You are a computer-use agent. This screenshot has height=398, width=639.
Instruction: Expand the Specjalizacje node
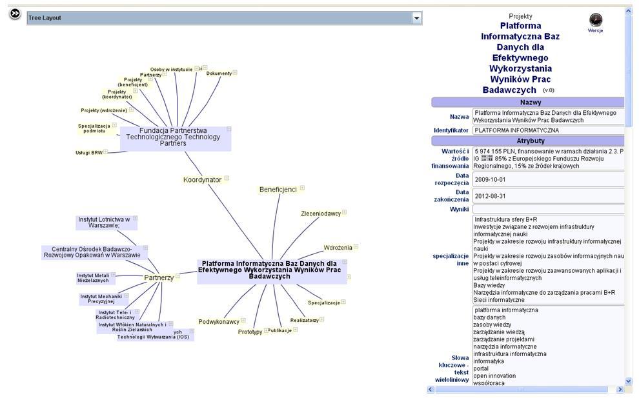[343, 301]
